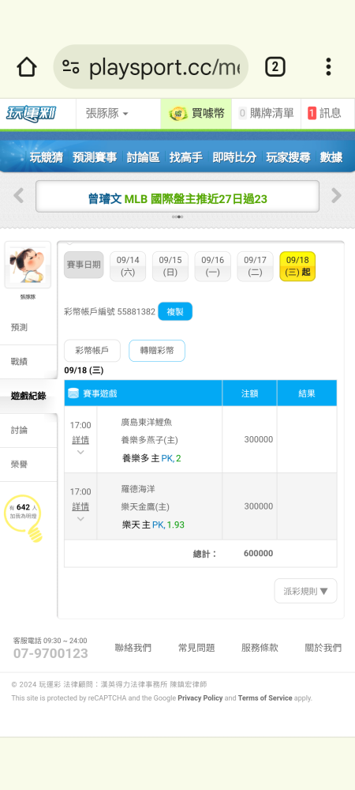Viewport: 355px width, 790px height.
Task: Go to previous banner with left arrow
Action: [19, 195]
